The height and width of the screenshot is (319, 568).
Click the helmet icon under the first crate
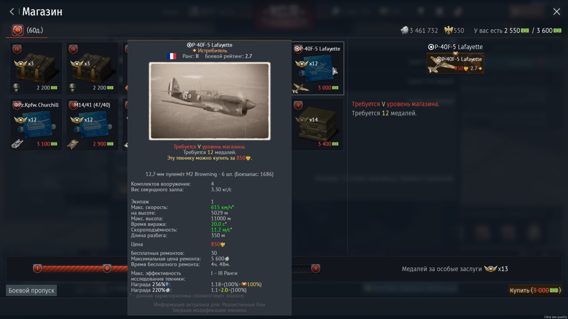click(17, 87)
